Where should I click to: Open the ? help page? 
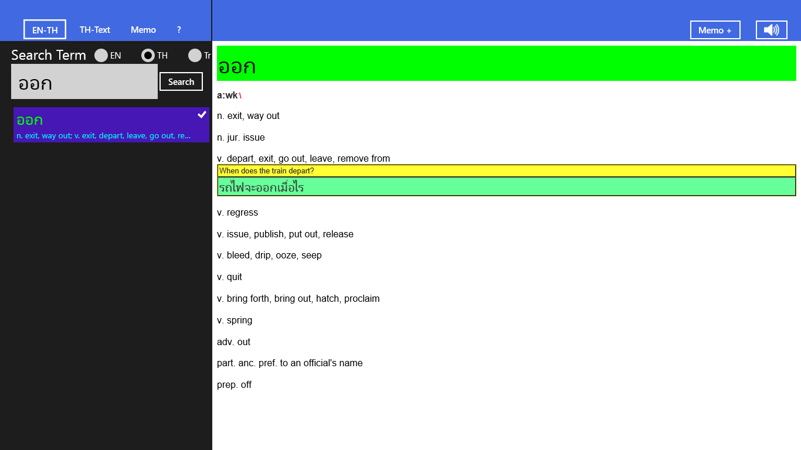pos(179,30)
